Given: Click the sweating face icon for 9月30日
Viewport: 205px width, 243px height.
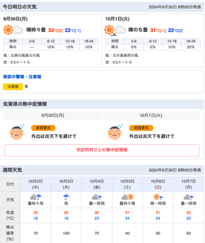Looking at the screenshot, I should point(17,132).
